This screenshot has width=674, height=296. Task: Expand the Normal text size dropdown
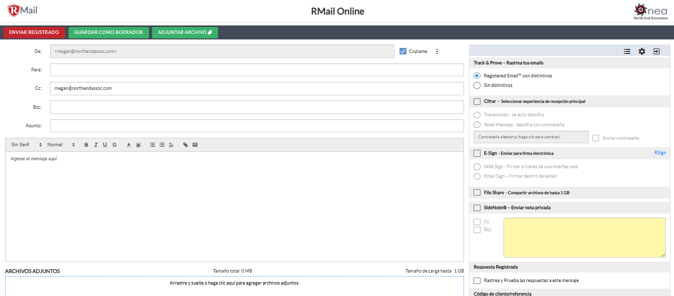60,145
